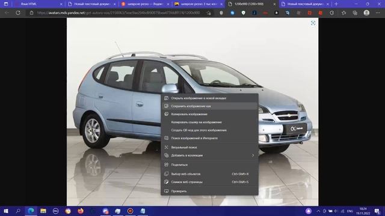Switch input language via ENG indicator
Screen dimensions: 385x216
point(350,211)
